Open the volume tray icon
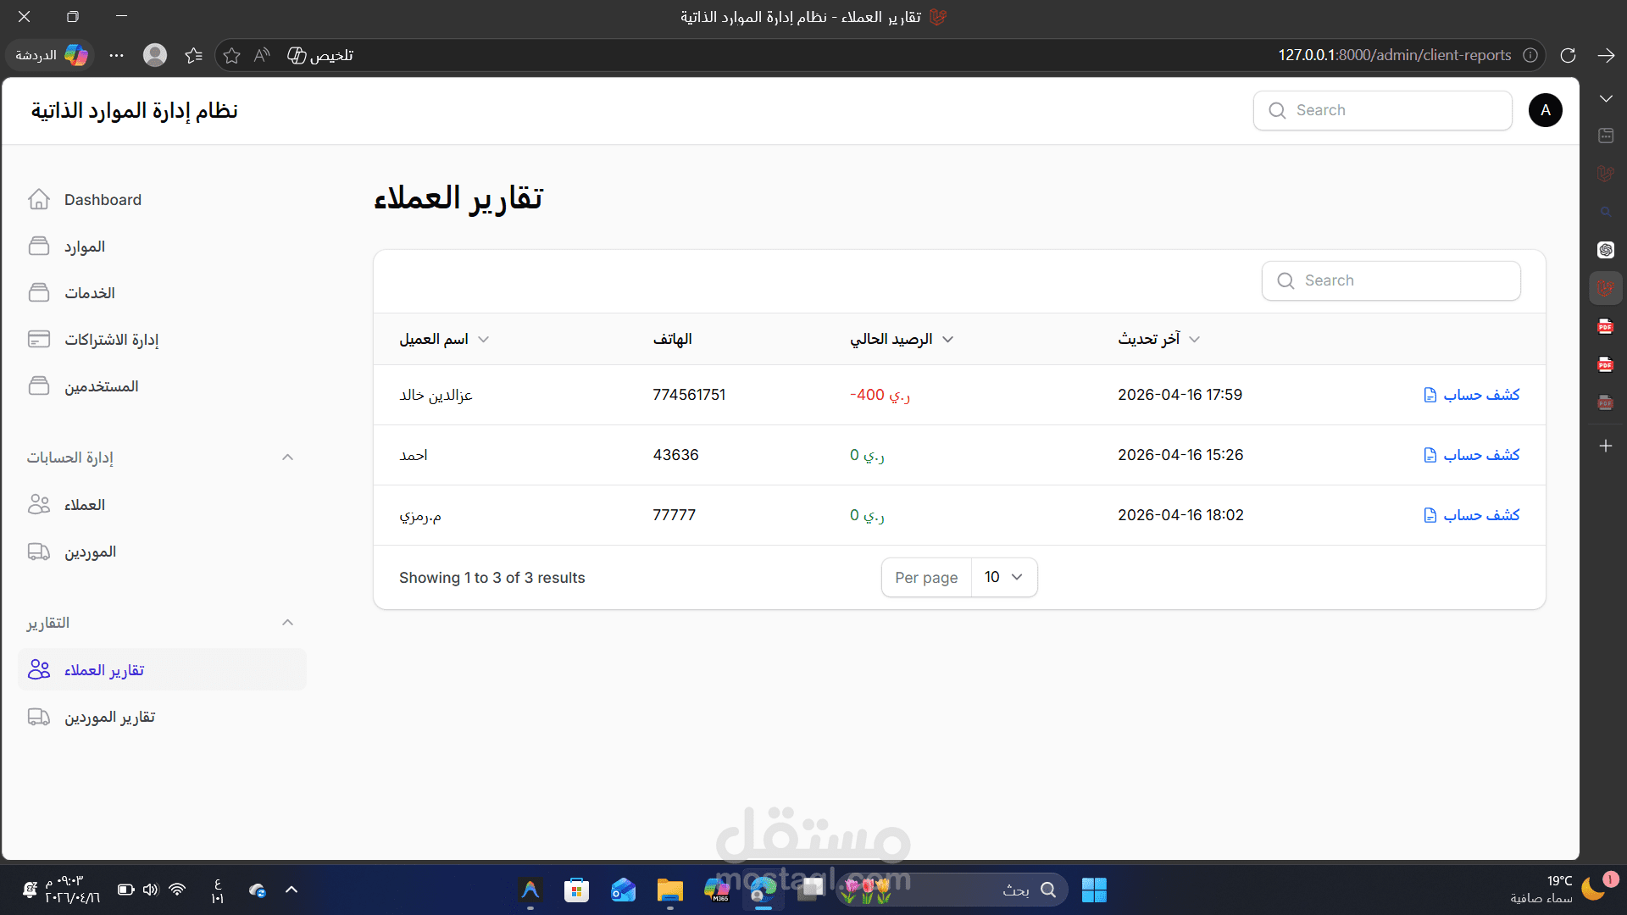The height and width of the screenshot is (915, 1627). coord(150,890)
